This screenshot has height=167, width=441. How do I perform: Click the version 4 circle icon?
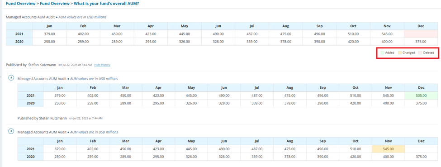[x=11, y=78]
